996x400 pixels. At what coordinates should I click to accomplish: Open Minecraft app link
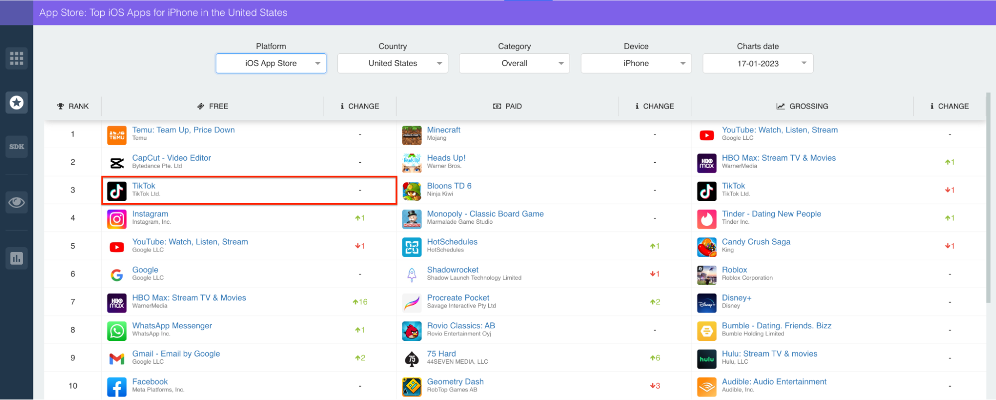point(443,130)
